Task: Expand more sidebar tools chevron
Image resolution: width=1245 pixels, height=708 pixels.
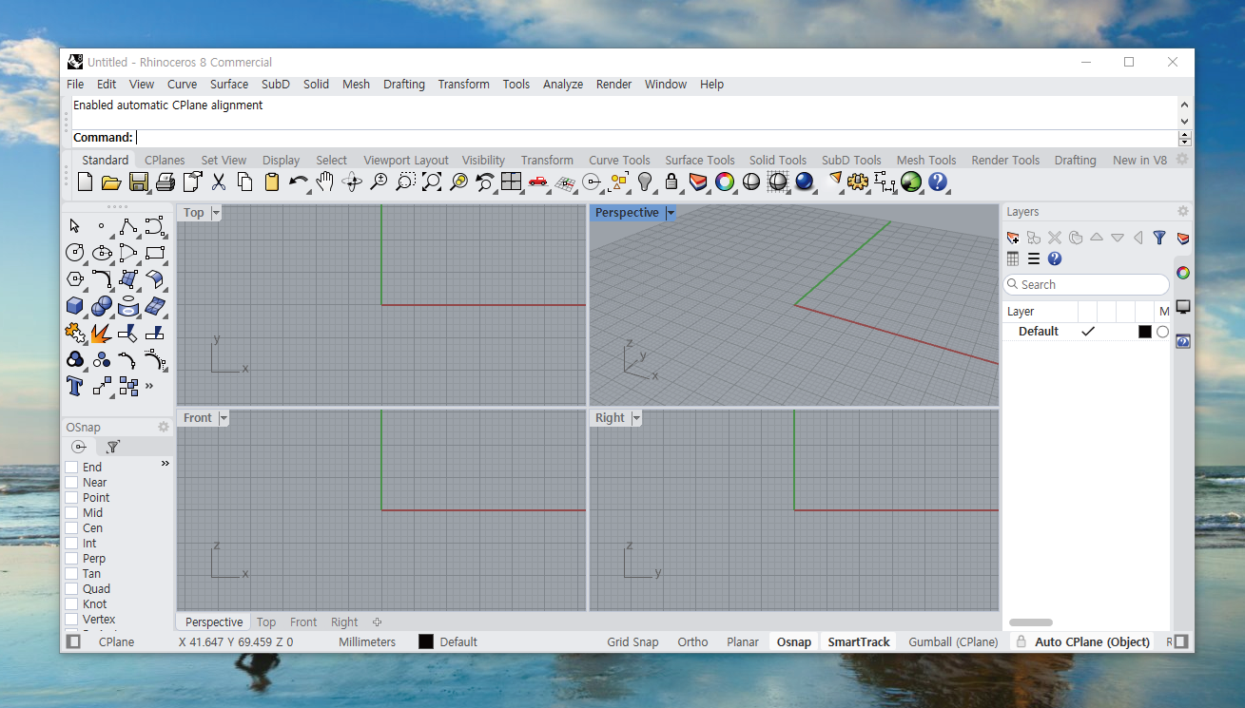Action: pyautogui.click(x=149, y=386)
